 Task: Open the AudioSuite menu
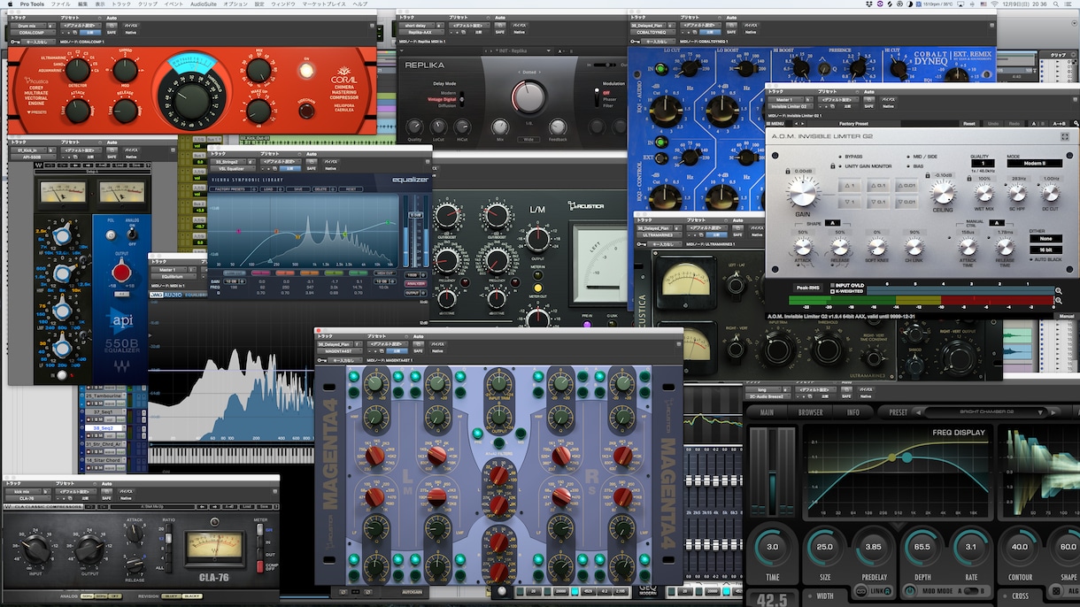pyautogui.click(x=203, y=4)
